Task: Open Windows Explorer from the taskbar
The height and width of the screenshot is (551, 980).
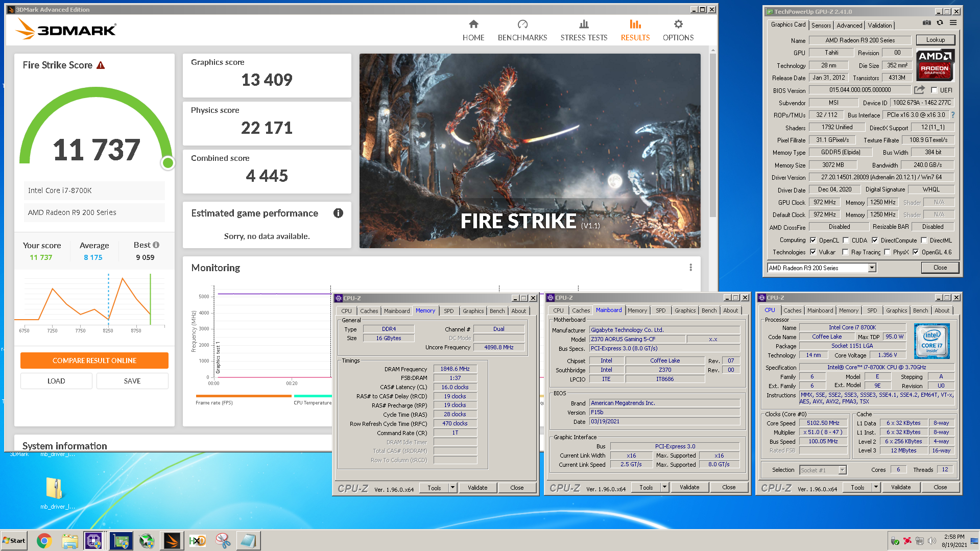Action: [70, 541]
